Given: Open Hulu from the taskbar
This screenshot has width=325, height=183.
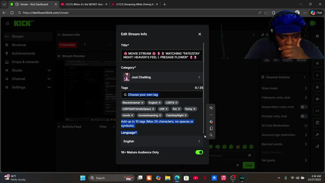Looking at the screenshot, I should pos(242,178).
